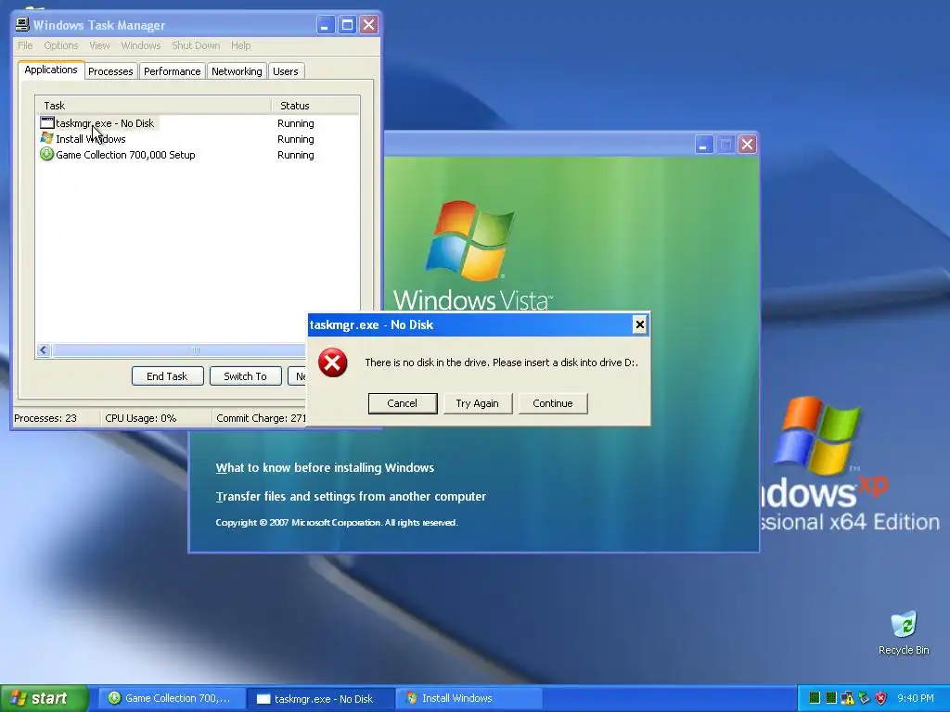The height and width of the screenshot is (712, 950).
Task: Click the Commit Charge status bar entry
Action: click(261, 418)
